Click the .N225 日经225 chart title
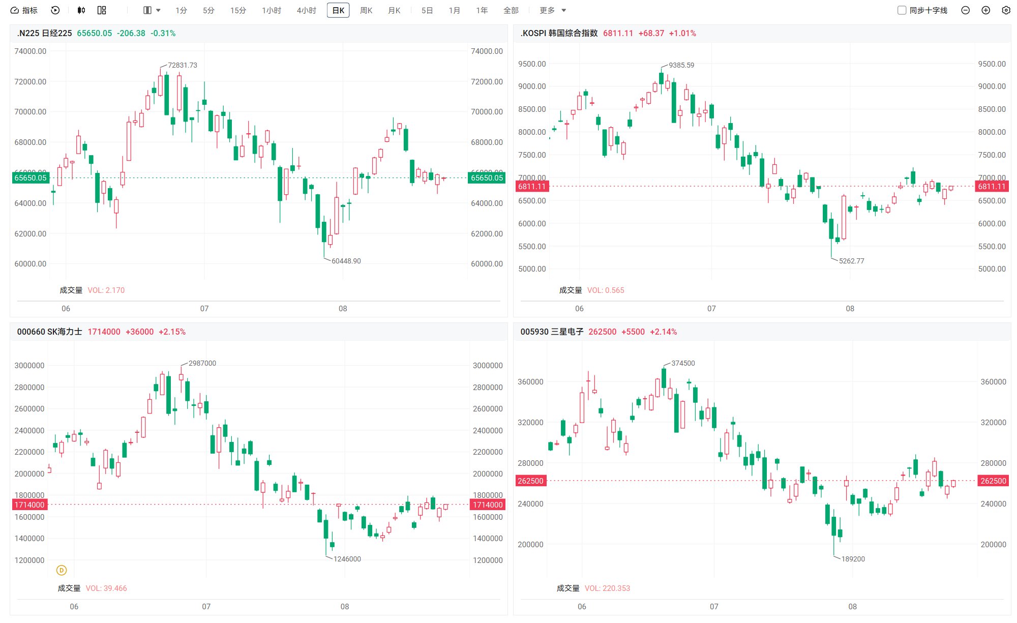The height and width of the screenshot is (623, 1017). (x=44, y=33)
